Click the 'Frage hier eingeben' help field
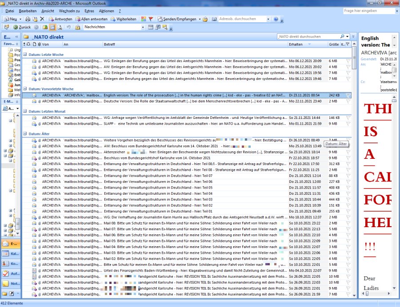This screenshot has height=307, width=400. 369,11
